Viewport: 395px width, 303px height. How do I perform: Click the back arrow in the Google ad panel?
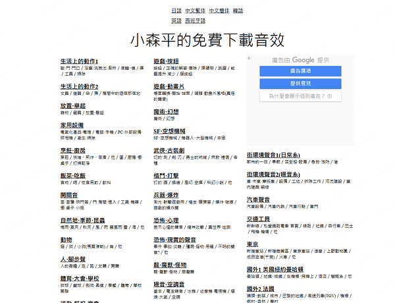(x=249, y=58)
